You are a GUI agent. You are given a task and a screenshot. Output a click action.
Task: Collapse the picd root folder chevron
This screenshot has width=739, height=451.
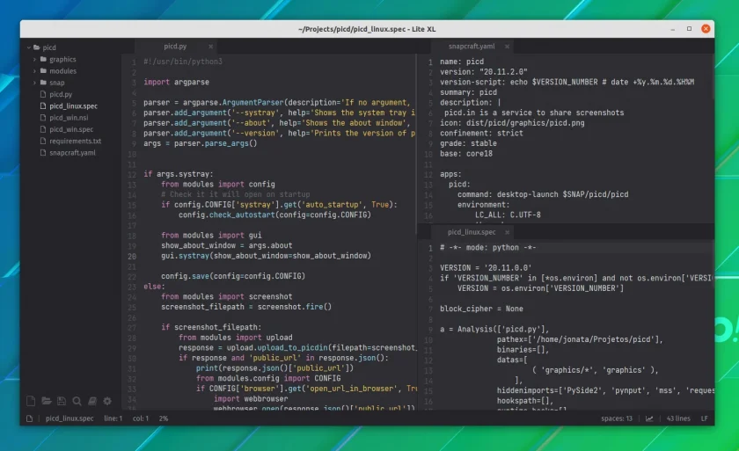point(29,47)
